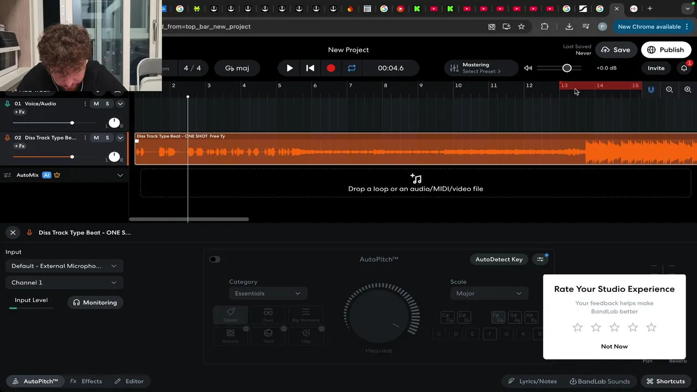Open the Voice/Audio track options menu

(x=85, y=103)
